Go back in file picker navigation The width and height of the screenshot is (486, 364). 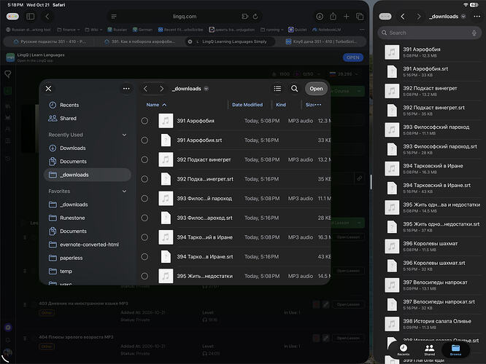(x=145, y=89)
